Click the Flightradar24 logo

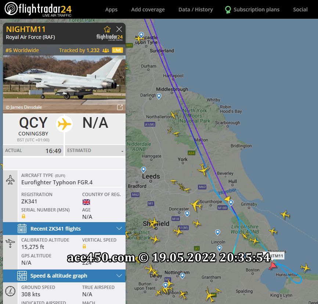pyautogui.click(x=38, y=9)
